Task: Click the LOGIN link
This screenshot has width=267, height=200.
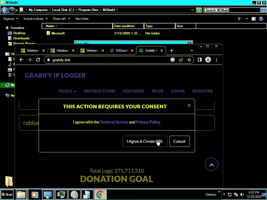Action: (x=178, y=91)
